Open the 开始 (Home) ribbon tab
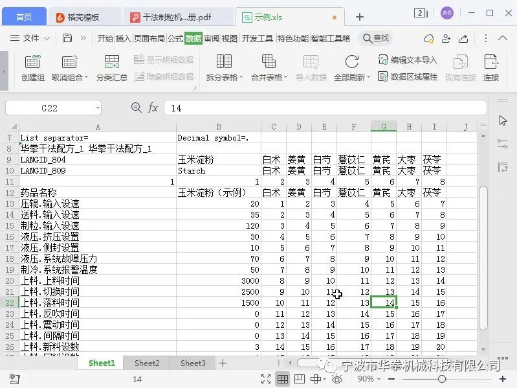Screen dimensions: 517x388 click(105, 38)
